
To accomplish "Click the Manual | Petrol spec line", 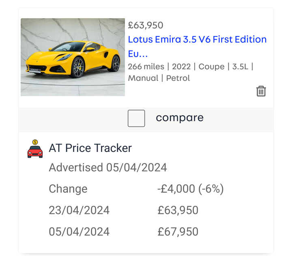I will 159,78.
